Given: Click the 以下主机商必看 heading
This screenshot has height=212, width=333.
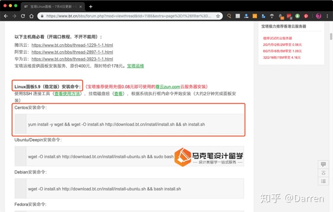Looking at the screenshot, I should click(58, 37).
